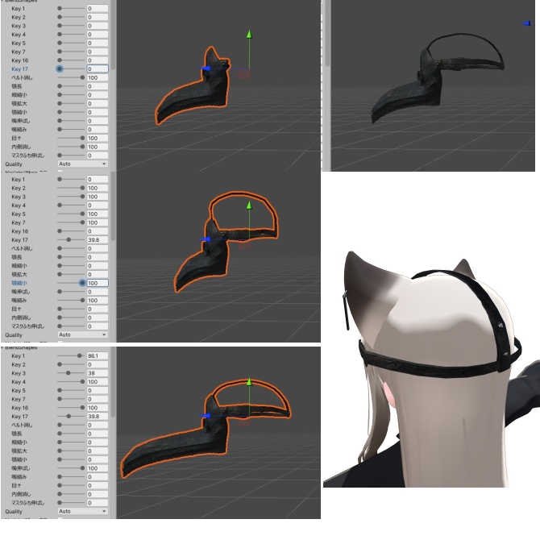Viewport: 540px width, 540px height.
Task: Click the Key 16 field showing 100
Action: pyautogui.click(x=98, y=408)
